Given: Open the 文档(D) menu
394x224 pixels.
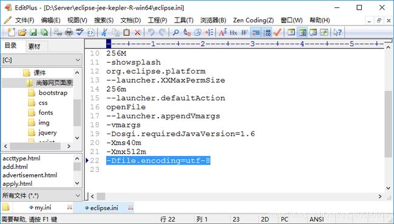Looking at the screenshot, I should [130, 20].
